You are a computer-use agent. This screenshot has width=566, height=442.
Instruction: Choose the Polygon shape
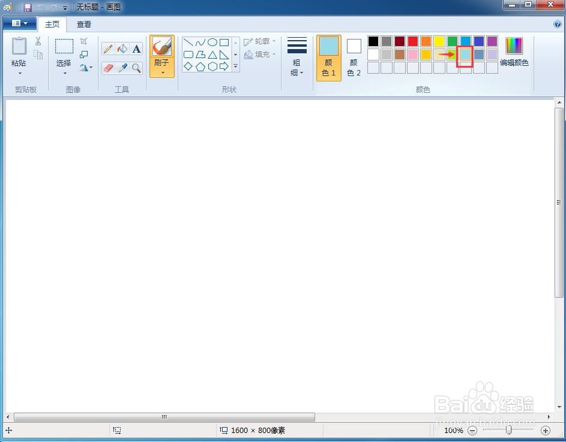[200, 55]
